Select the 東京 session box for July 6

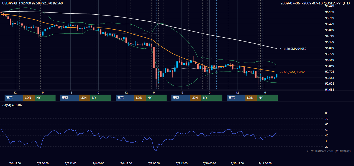tap(14, 98)
